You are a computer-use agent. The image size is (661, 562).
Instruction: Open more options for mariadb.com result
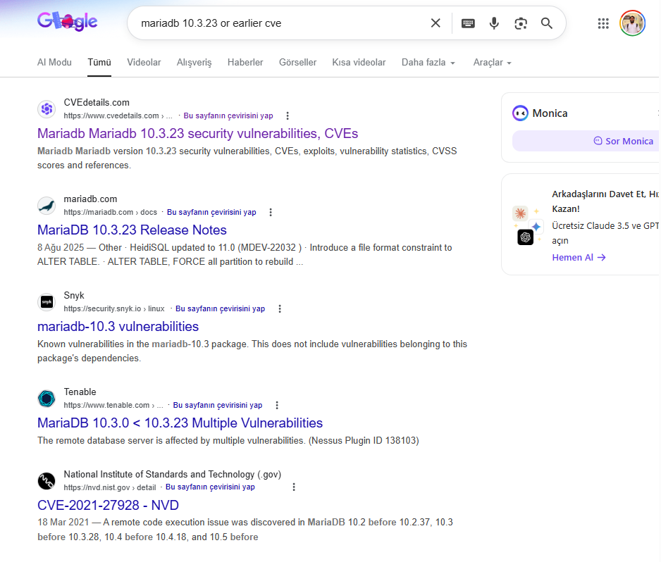click(271, 212)
